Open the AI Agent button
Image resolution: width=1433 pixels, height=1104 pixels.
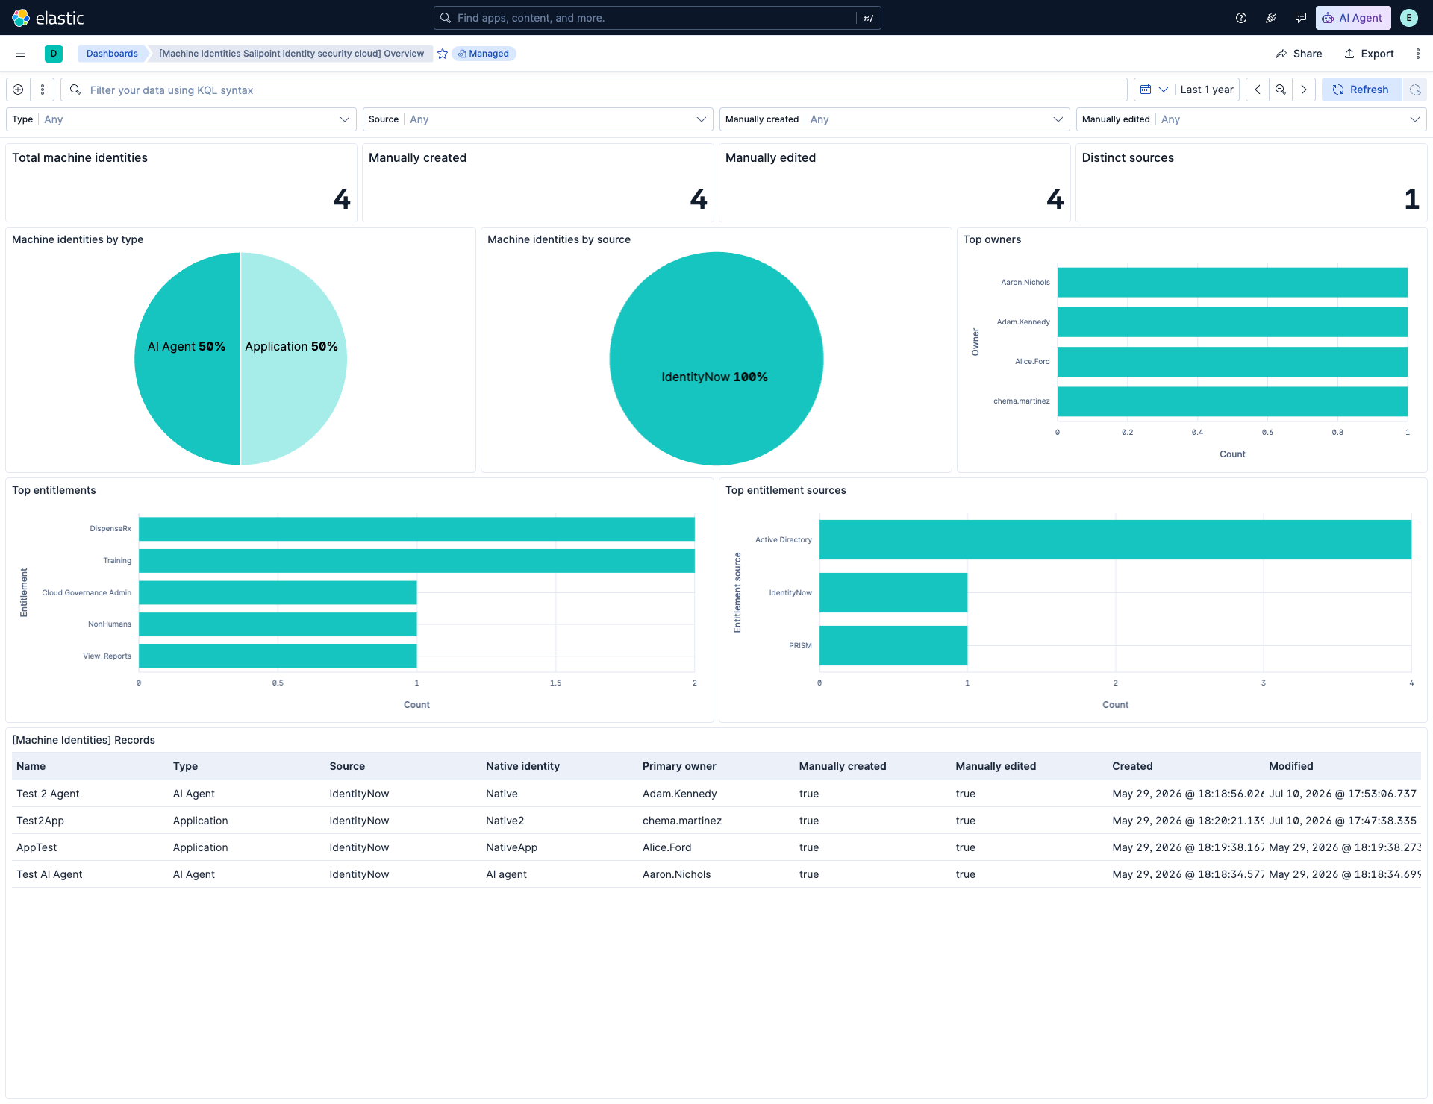[1353, 18]
